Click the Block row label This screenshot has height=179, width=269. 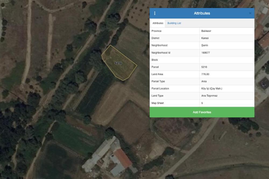coord(155,60)
